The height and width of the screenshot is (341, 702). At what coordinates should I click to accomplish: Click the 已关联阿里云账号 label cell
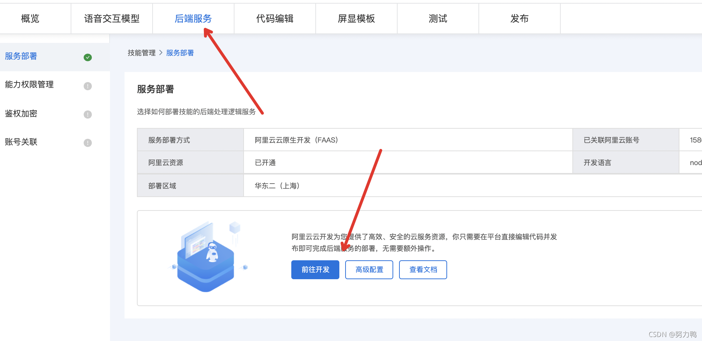coord(626,140)
